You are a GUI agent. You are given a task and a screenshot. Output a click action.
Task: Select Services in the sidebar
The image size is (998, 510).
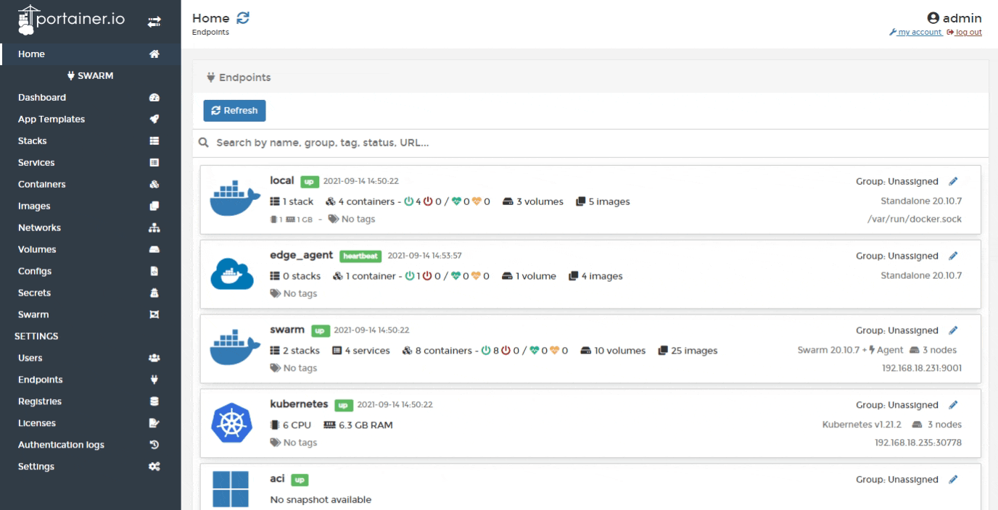[91, 163]
